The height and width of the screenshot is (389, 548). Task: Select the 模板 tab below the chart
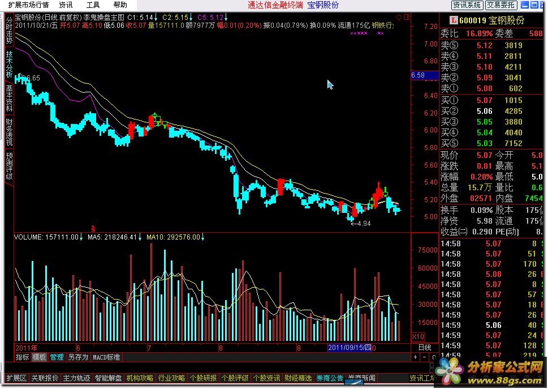tap(39, 357)
